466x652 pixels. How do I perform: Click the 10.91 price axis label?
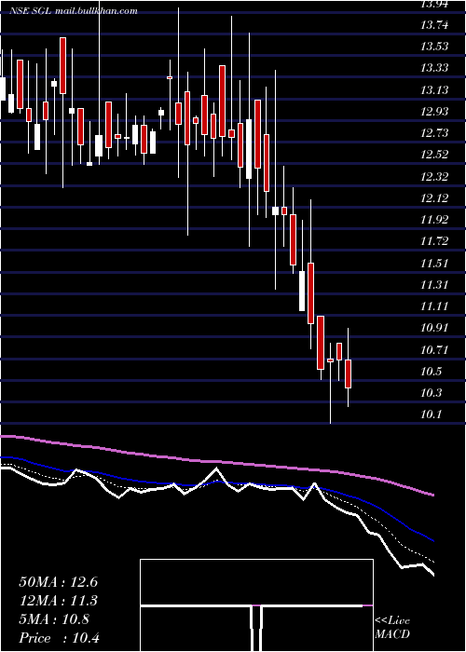click(x=434, y=328)
